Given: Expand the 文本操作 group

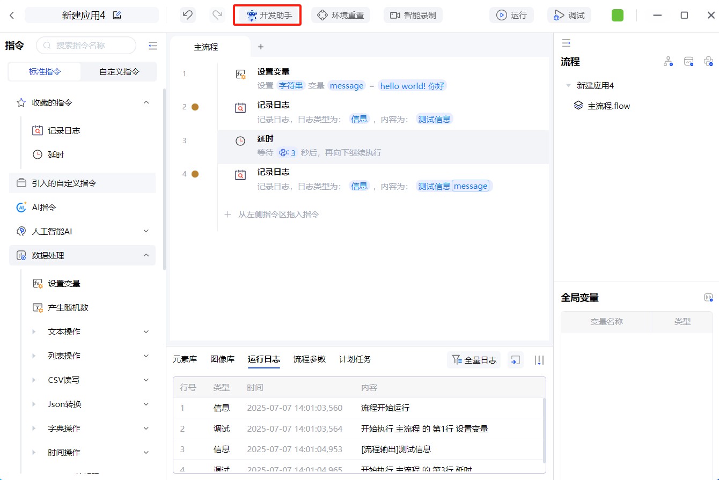Looking at the screenshot, I should tap(146, 332).
